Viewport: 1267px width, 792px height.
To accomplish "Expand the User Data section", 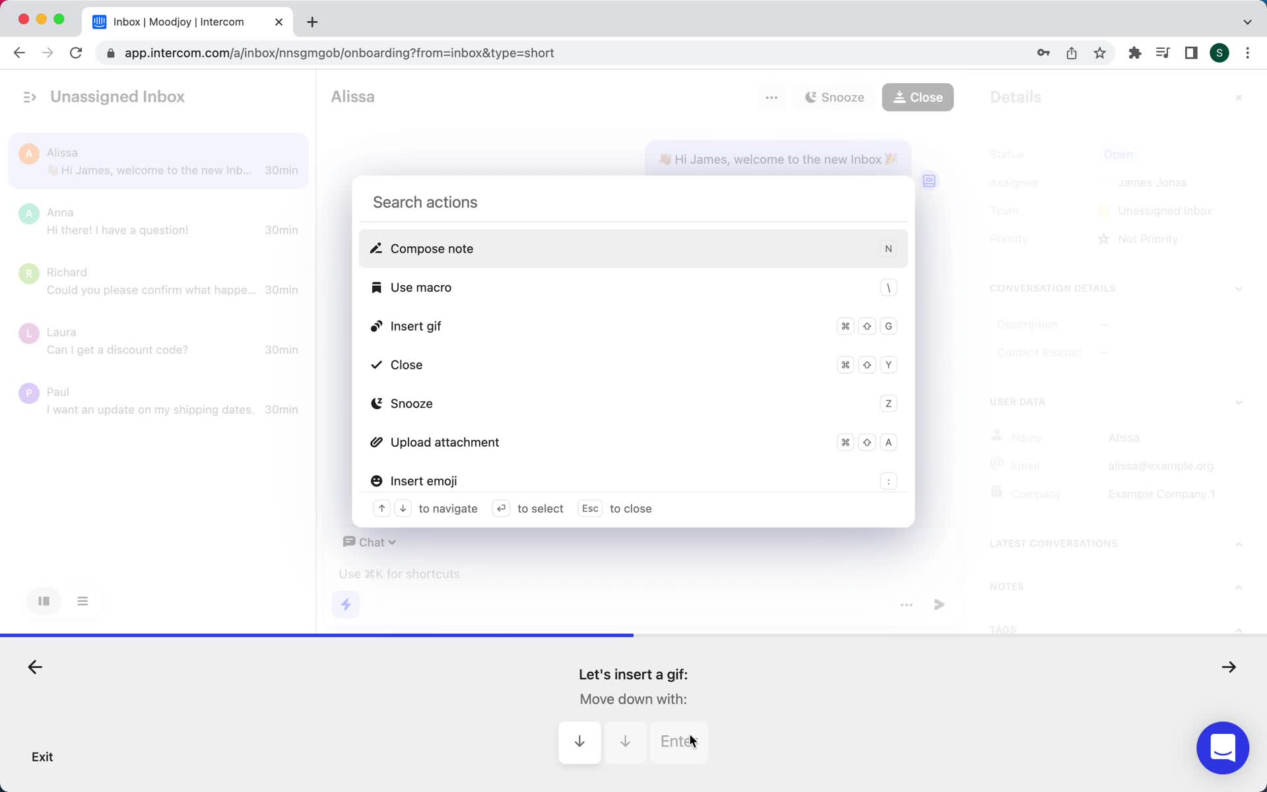I will tap(1239, 401).
